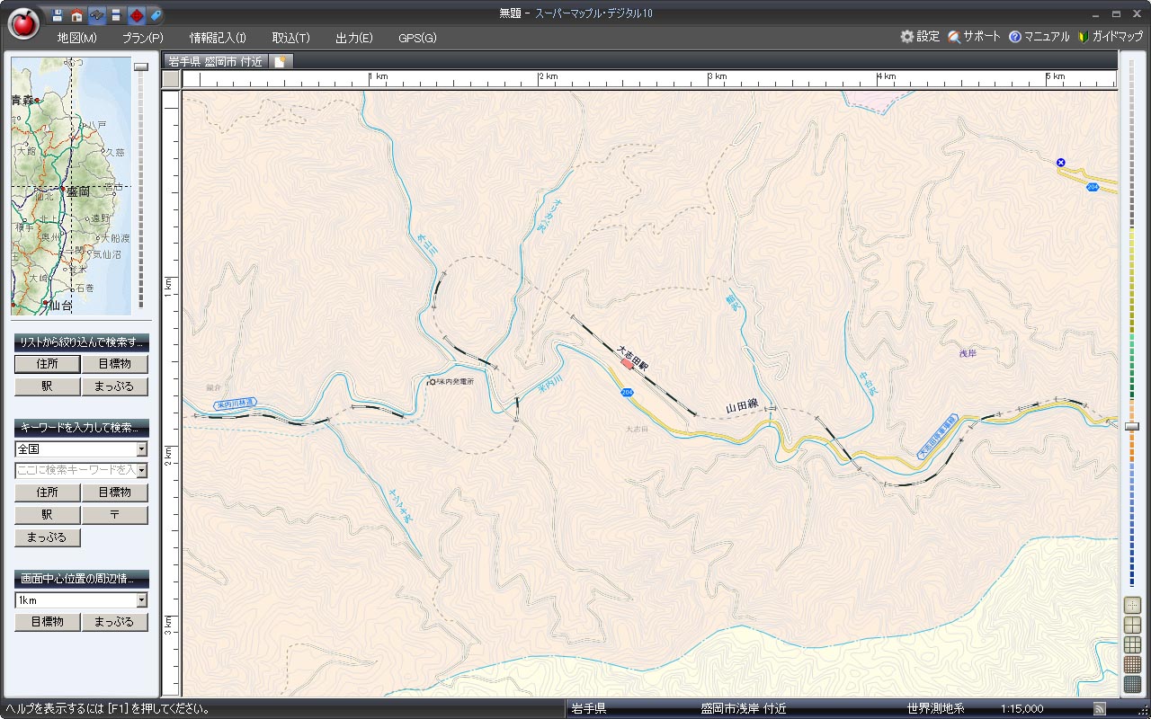The height and width of the screenshot is (719, 1151).
Task: Open the 地図(M) menu
Action: [76, 38]
